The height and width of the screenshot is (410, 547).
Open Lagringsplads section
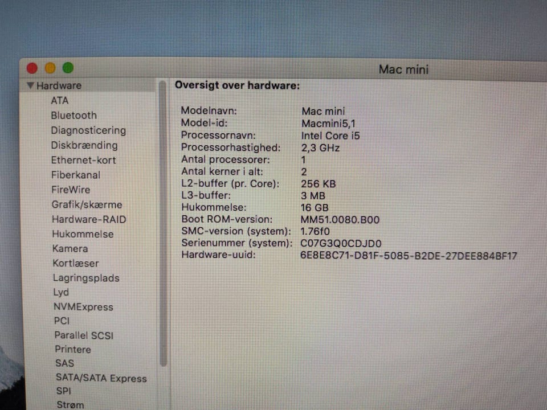[x=86, y=278]
